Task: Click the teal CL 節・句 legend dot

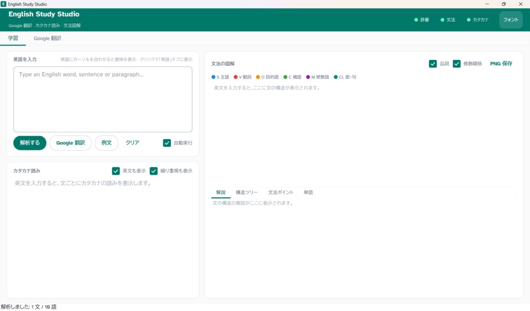Action: 335,77
